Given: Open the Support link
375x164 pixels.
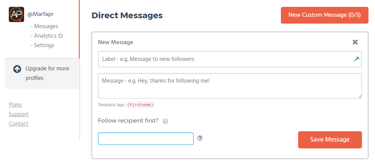Looking at the screenshot, I should tap(18, 114).
